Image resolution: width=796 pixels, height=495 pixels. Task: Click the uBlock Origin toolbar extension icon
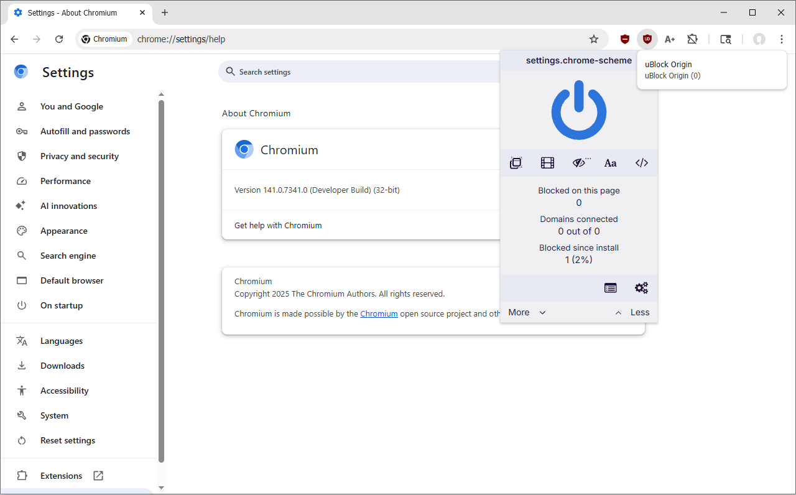click(x=647, y=39)
